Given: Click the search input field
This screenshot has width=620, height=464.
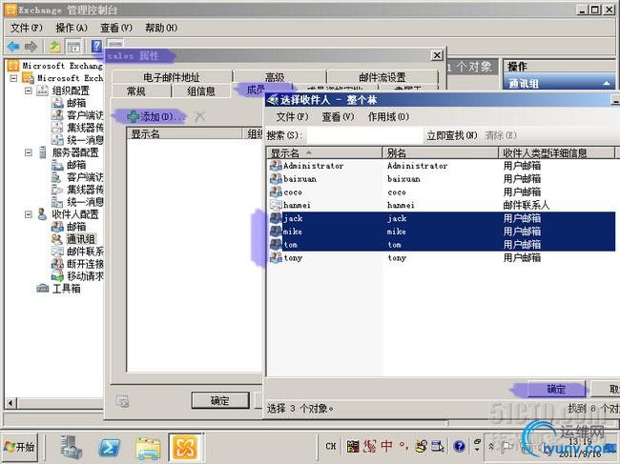Looking at the screenshot, I should (364, 135).
